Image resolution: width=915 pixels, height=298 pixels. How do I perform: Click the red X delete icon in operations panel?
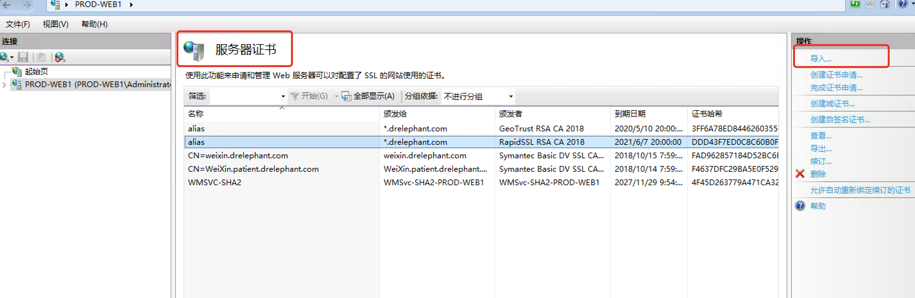[800, 174]
